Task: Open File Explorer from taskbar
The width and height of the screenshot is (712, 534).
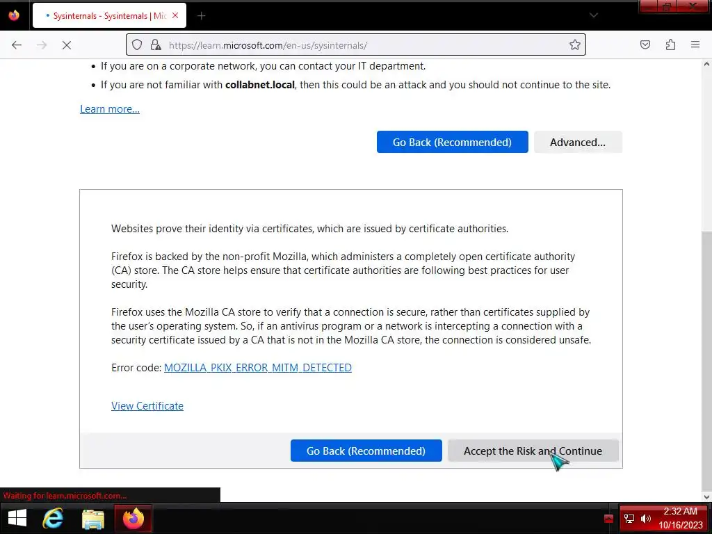Action: tap(93, 519)
